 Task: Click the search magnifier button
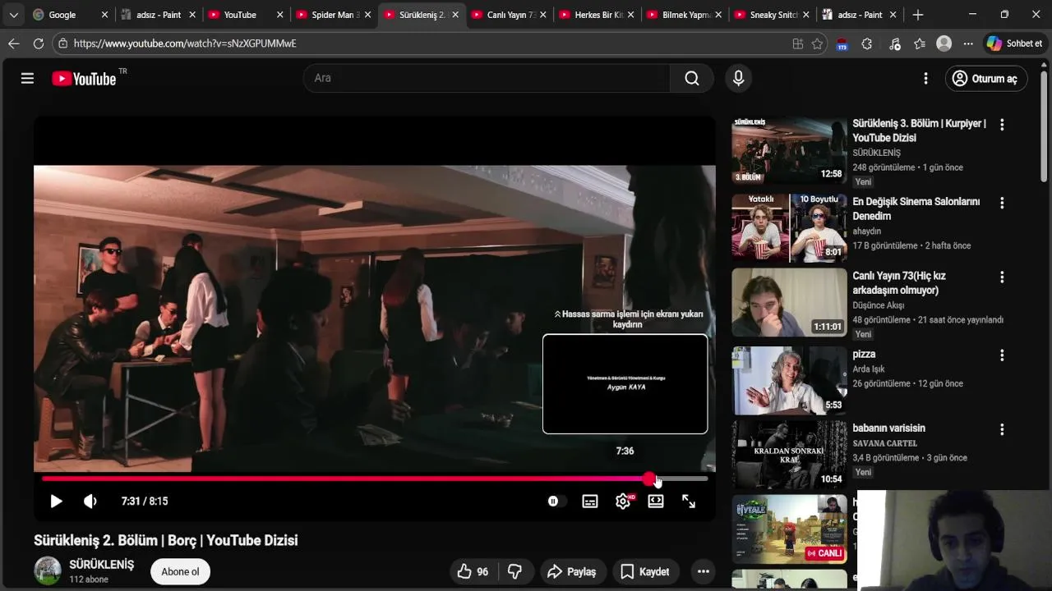click(692, 78)
